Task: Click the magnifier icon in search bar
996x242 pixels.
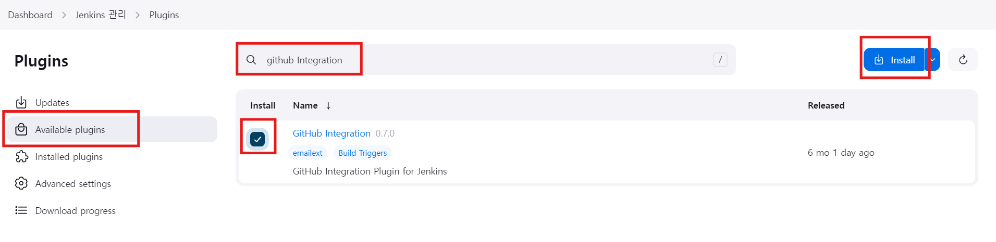Action: (x=251, y=60)
